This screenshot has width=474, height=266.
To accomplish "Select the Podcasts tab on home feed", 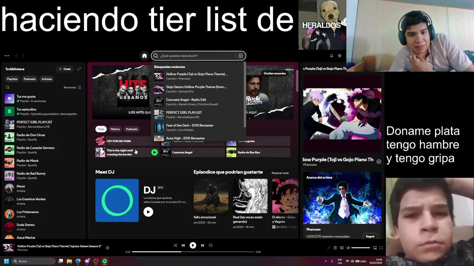I will tap(131, 129).
